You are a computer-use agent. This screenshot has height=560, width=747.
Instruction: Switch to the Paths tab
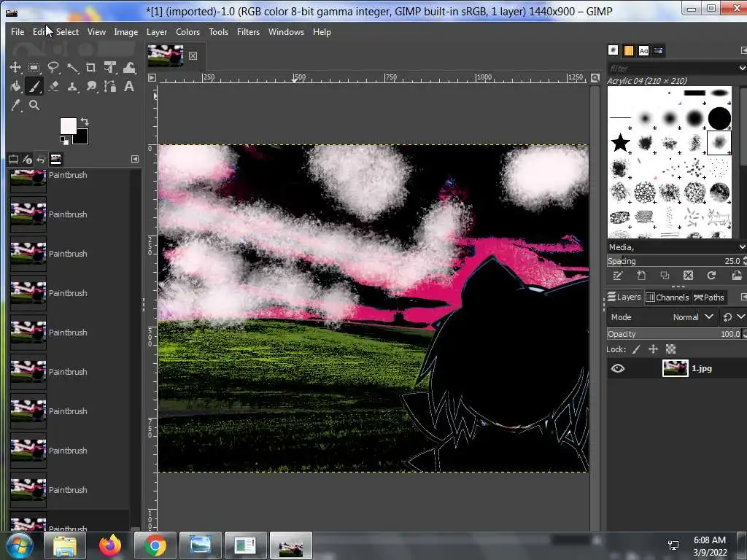[709, 297]
